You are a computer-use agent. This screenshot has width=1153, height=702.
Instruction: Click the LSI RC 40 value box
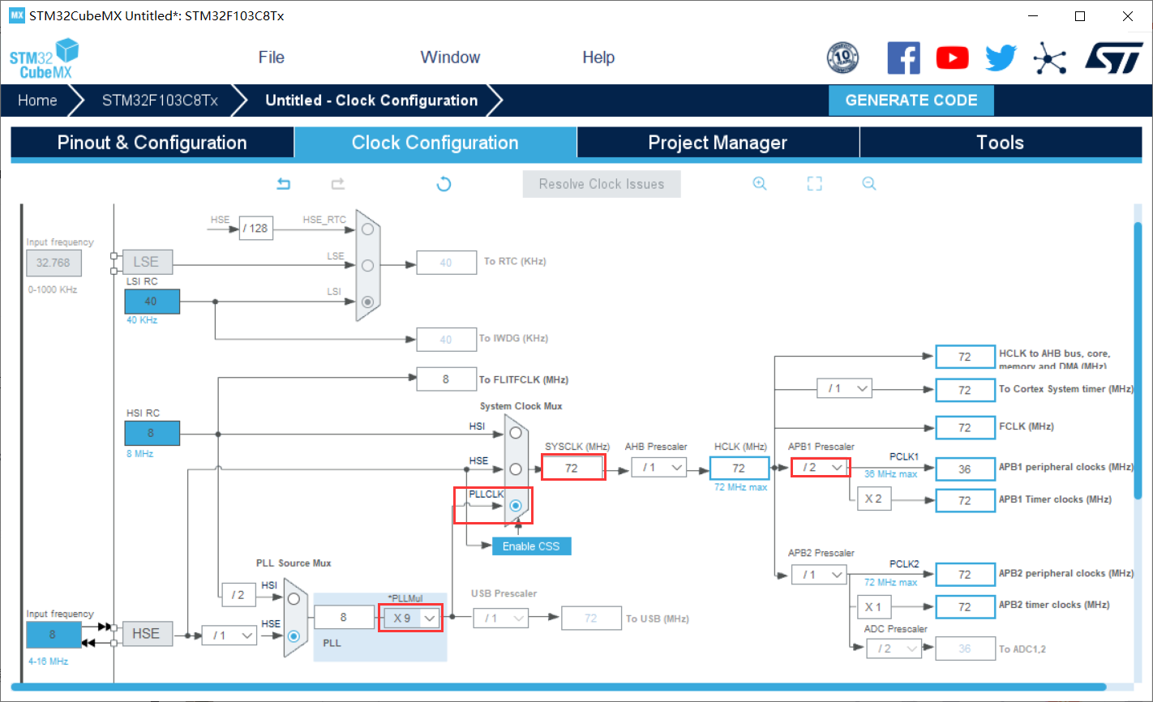point(152,301)
